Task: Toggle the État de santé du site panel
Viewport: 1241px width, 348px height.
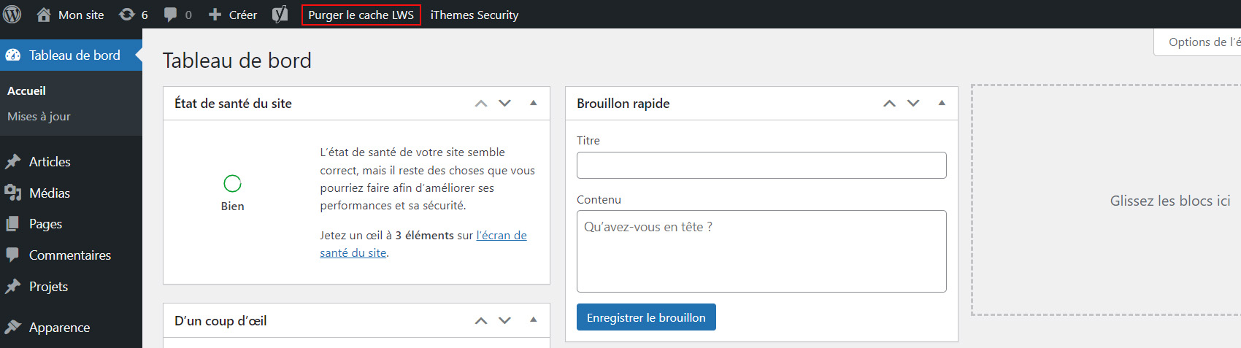Action: click(x=534, y=103)
